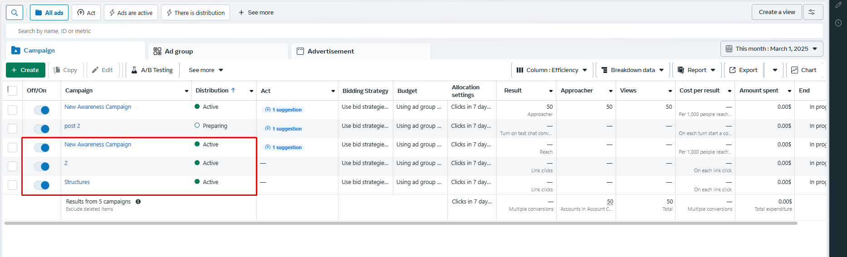847x257 pixels.
Task: Click the Search by name, ID or metric field
Action: click(x=414, y=31)
